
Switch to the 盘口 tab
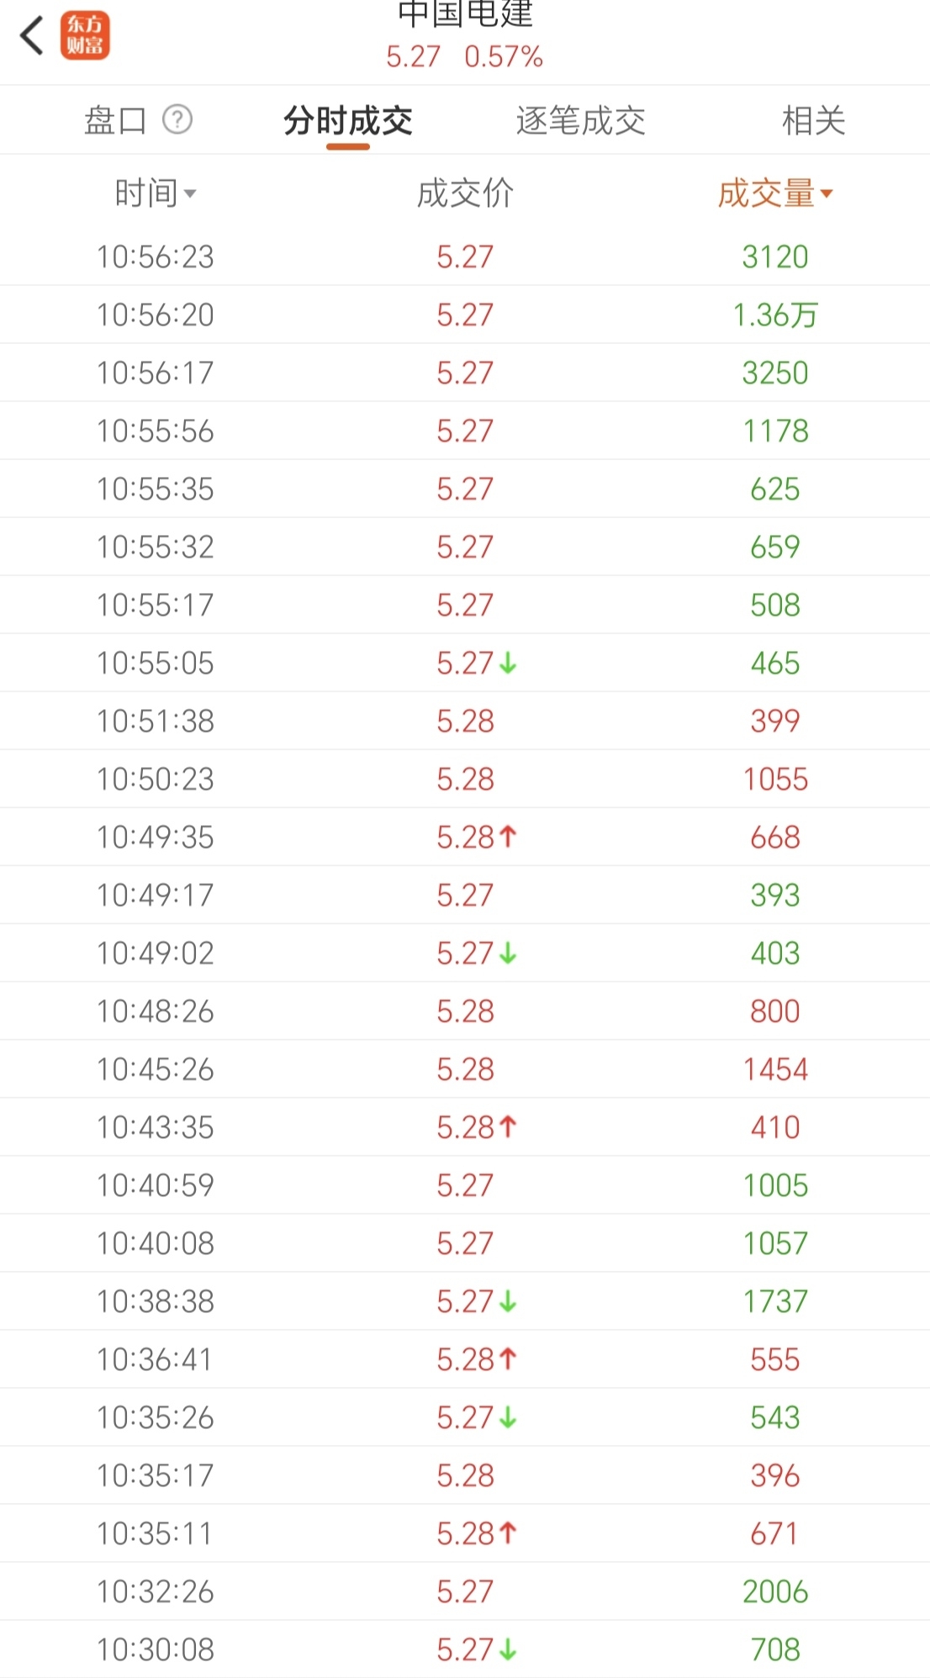click(x=115, y=120)
